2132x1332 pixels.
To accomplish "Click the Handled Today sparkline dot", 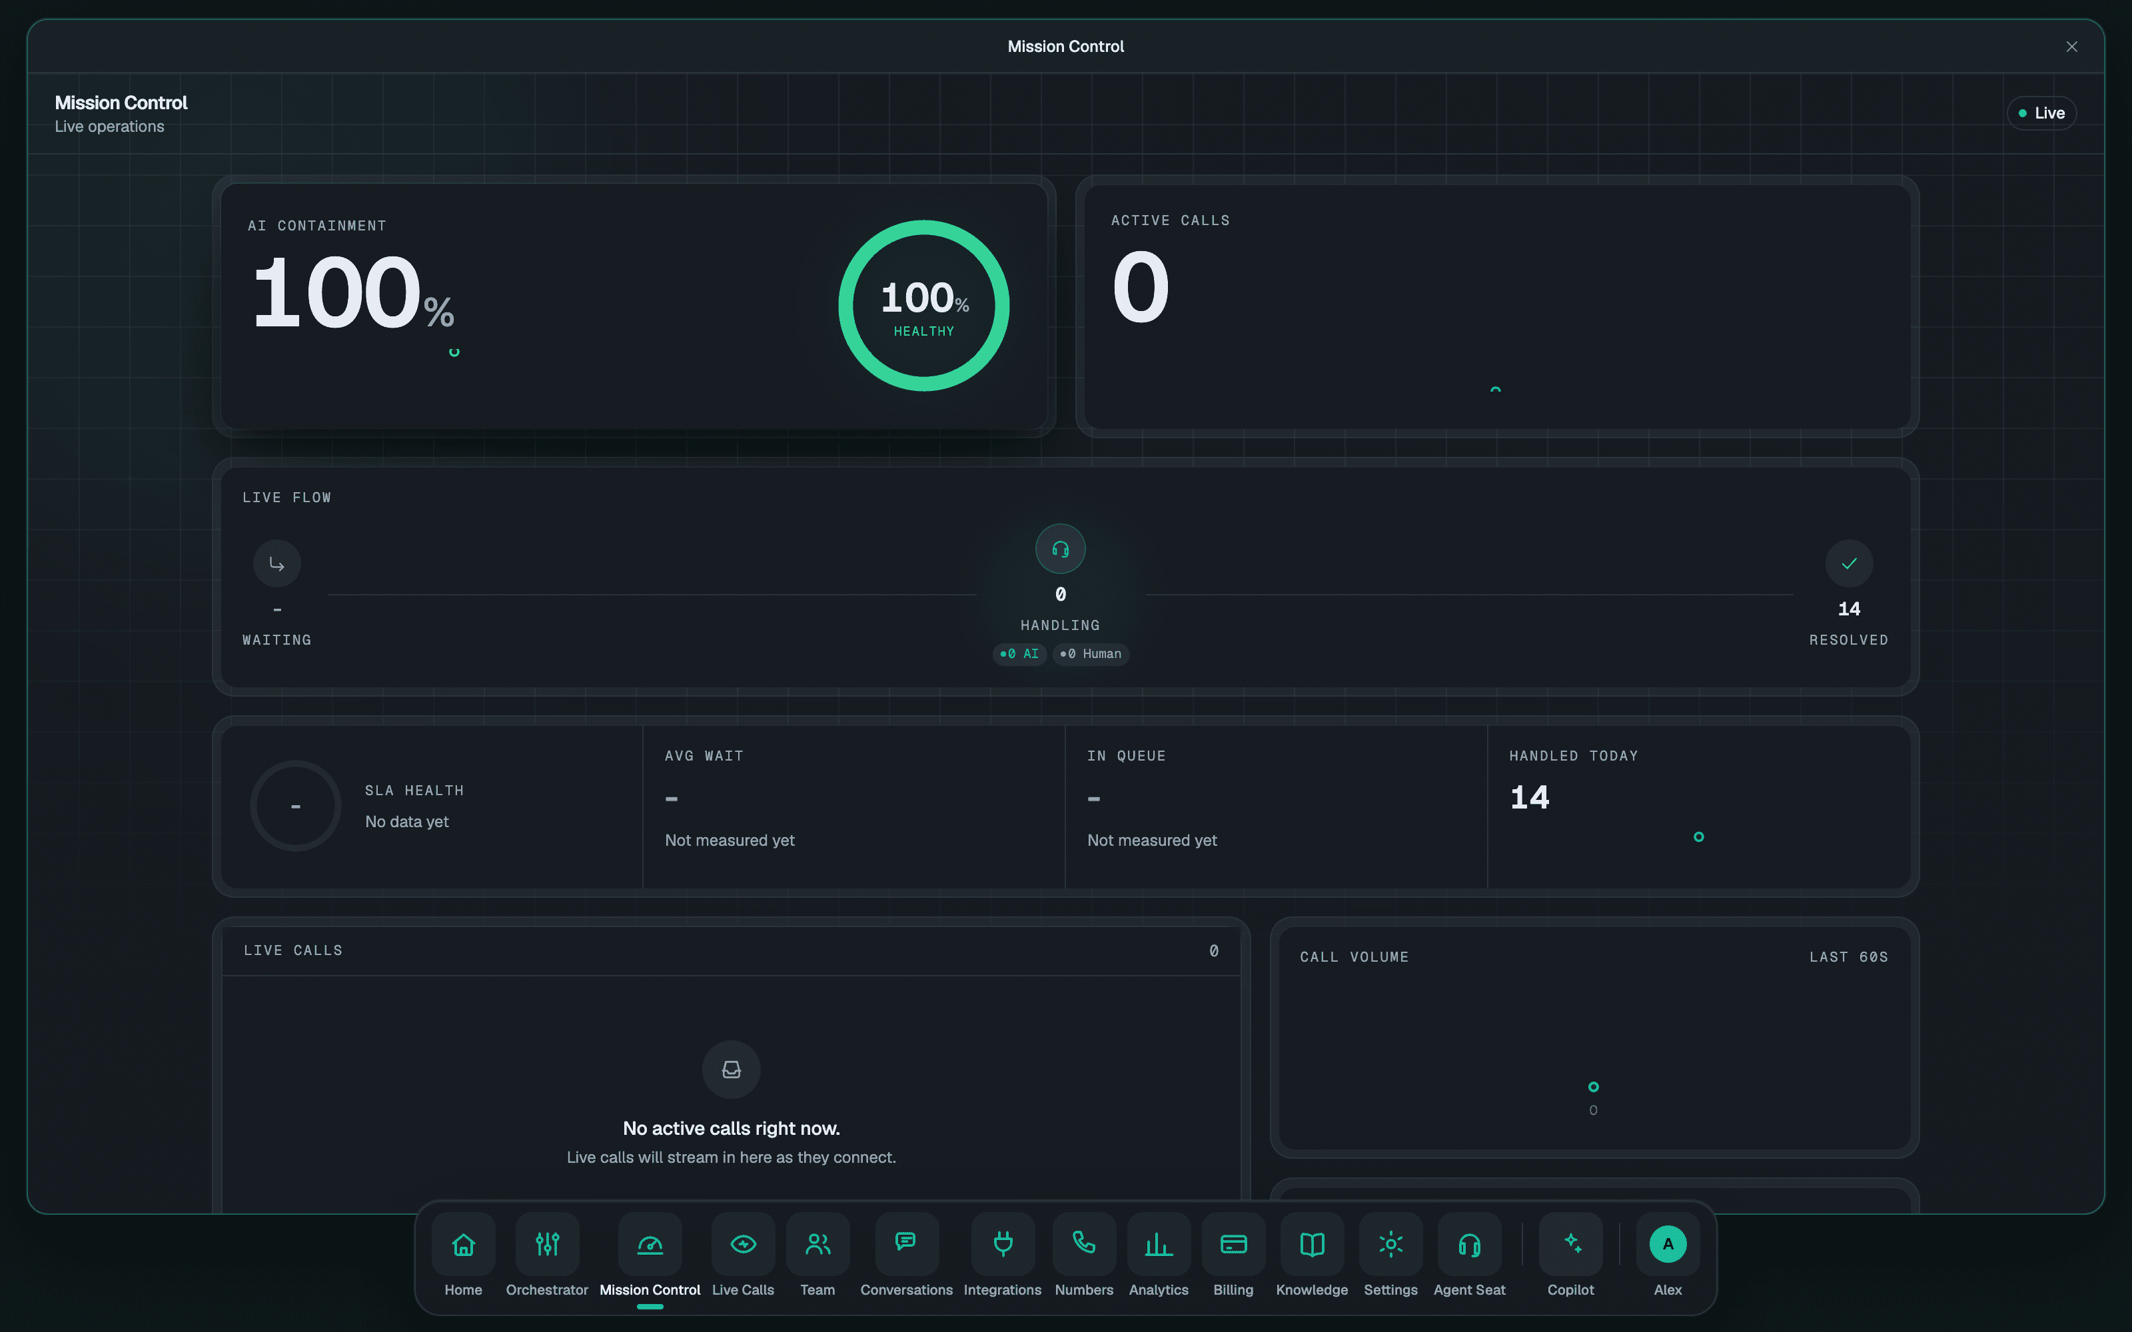I will (1698, 837).
